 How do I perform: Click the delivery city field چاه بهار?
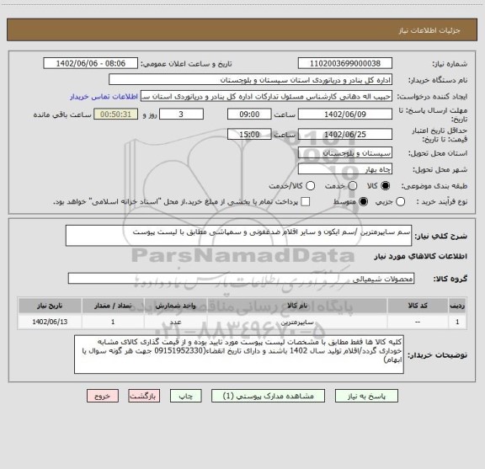pyautogui.click(x=345, y=169)
